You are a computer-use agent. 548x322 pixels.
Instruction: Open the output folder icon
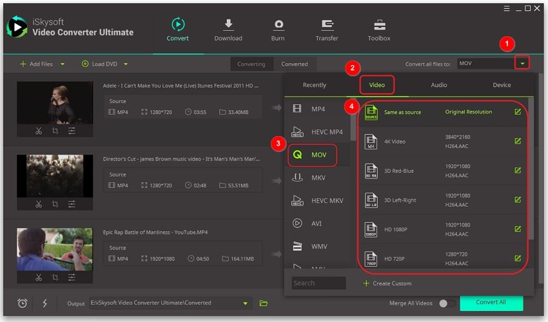[264, 303]
